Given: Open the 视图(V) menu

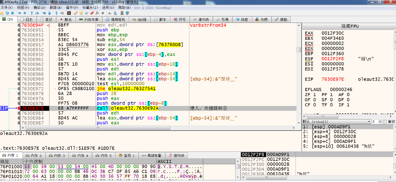Looking at the screenshot, I should 23,7.
